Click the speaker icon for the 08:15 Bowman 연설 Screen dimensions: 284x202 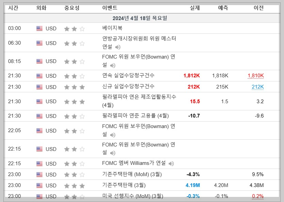point(113,65)
